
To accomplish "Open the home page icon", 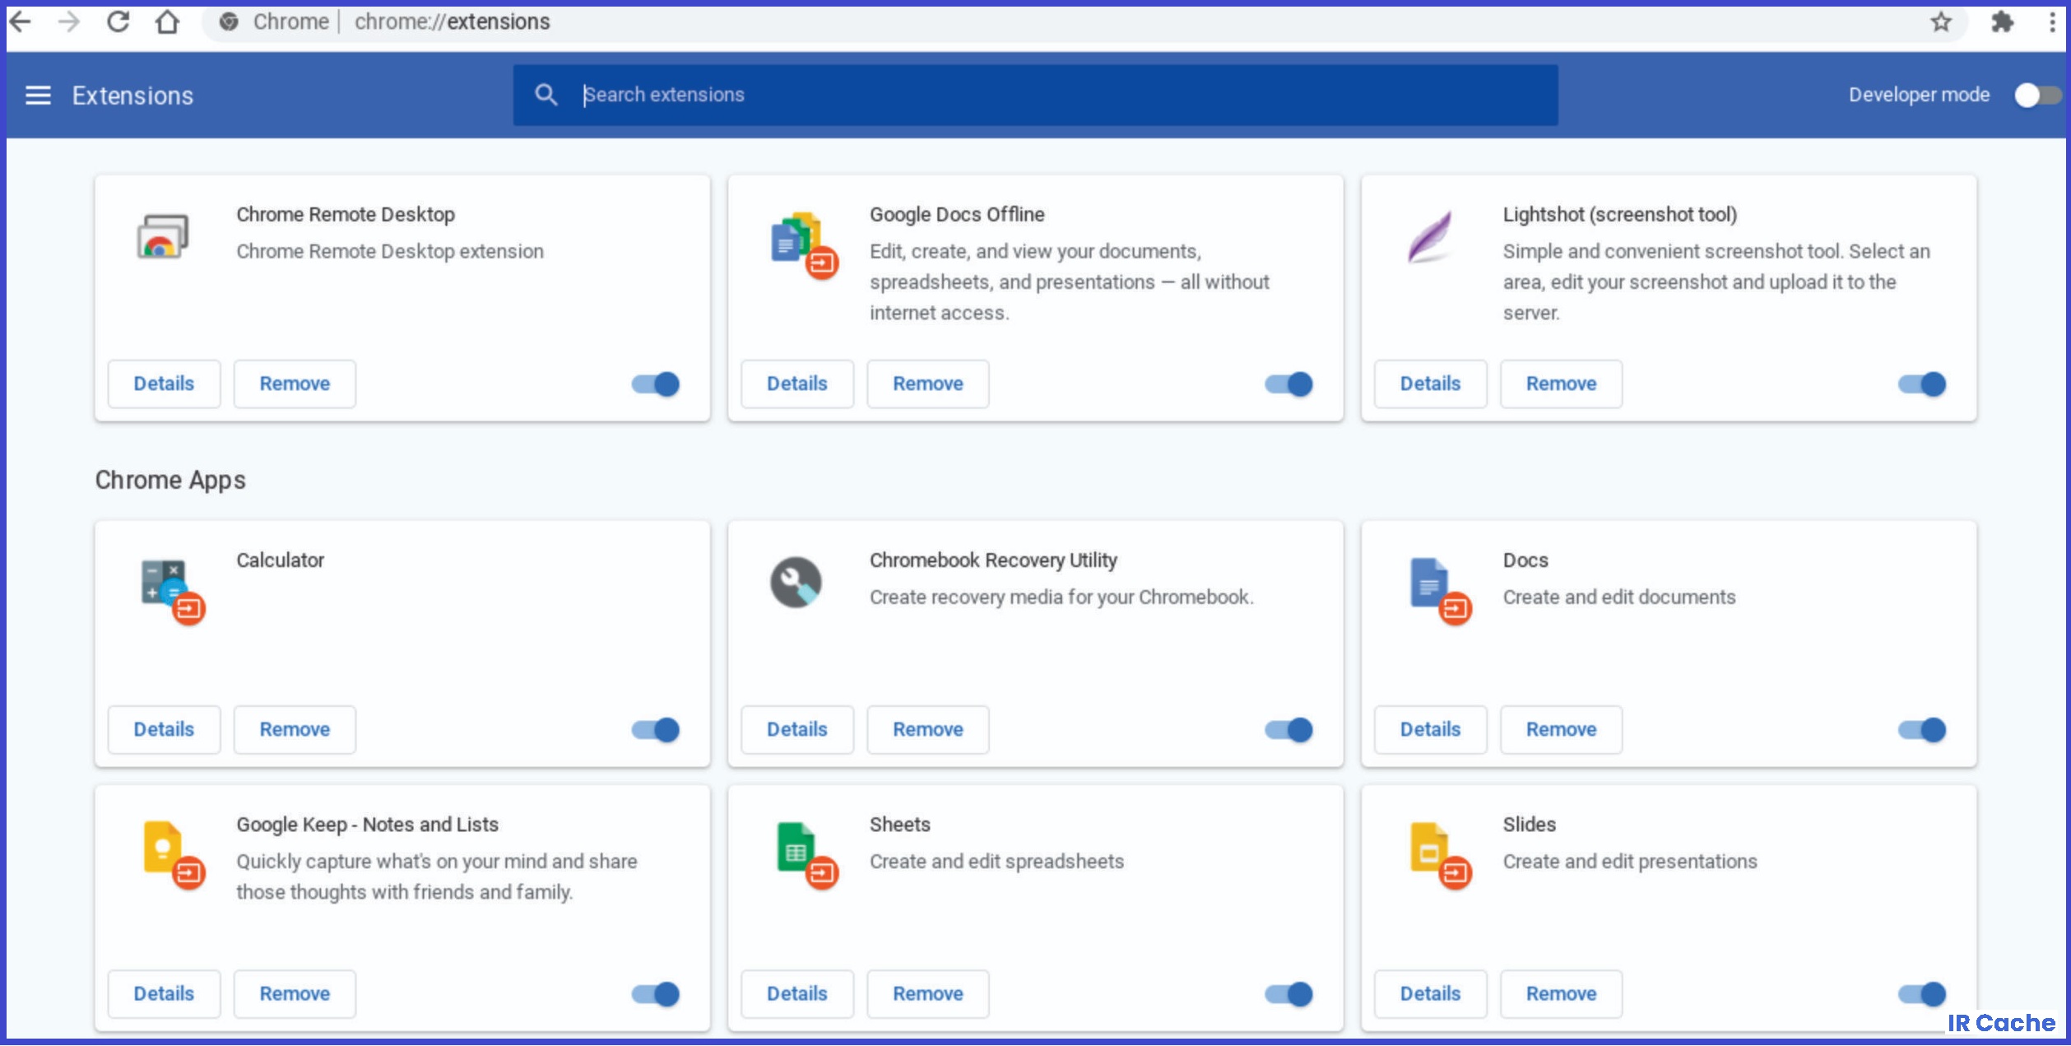I will point(167,21).
